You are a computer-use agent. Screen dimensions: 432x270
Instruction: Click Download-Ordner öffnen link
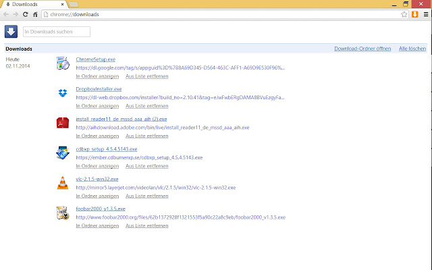(362, 49)
